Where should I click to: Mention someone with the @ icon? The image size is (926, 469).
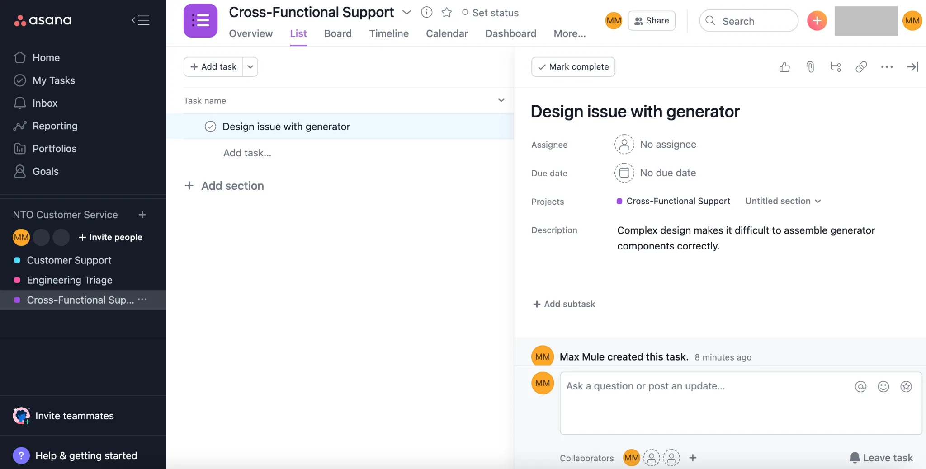click(860, 387)
